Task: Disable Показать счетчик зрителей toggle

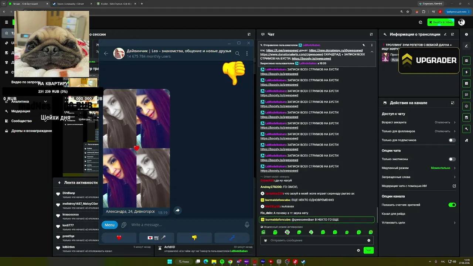Action: pyautogui.click(x=452, y=205)
